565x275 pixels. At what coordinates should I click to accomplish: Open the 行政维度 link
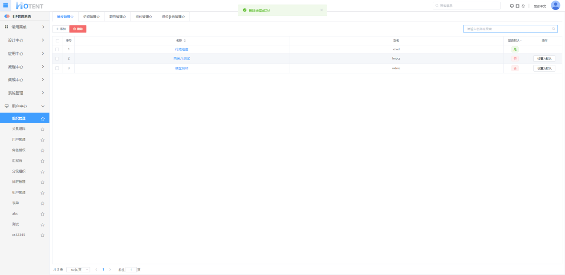(x=182, y=49)
